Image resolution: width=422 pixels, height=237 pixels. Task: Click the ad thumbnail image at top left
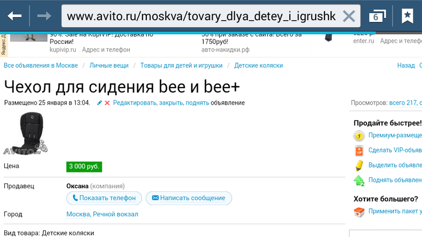(x=28, y=37)
